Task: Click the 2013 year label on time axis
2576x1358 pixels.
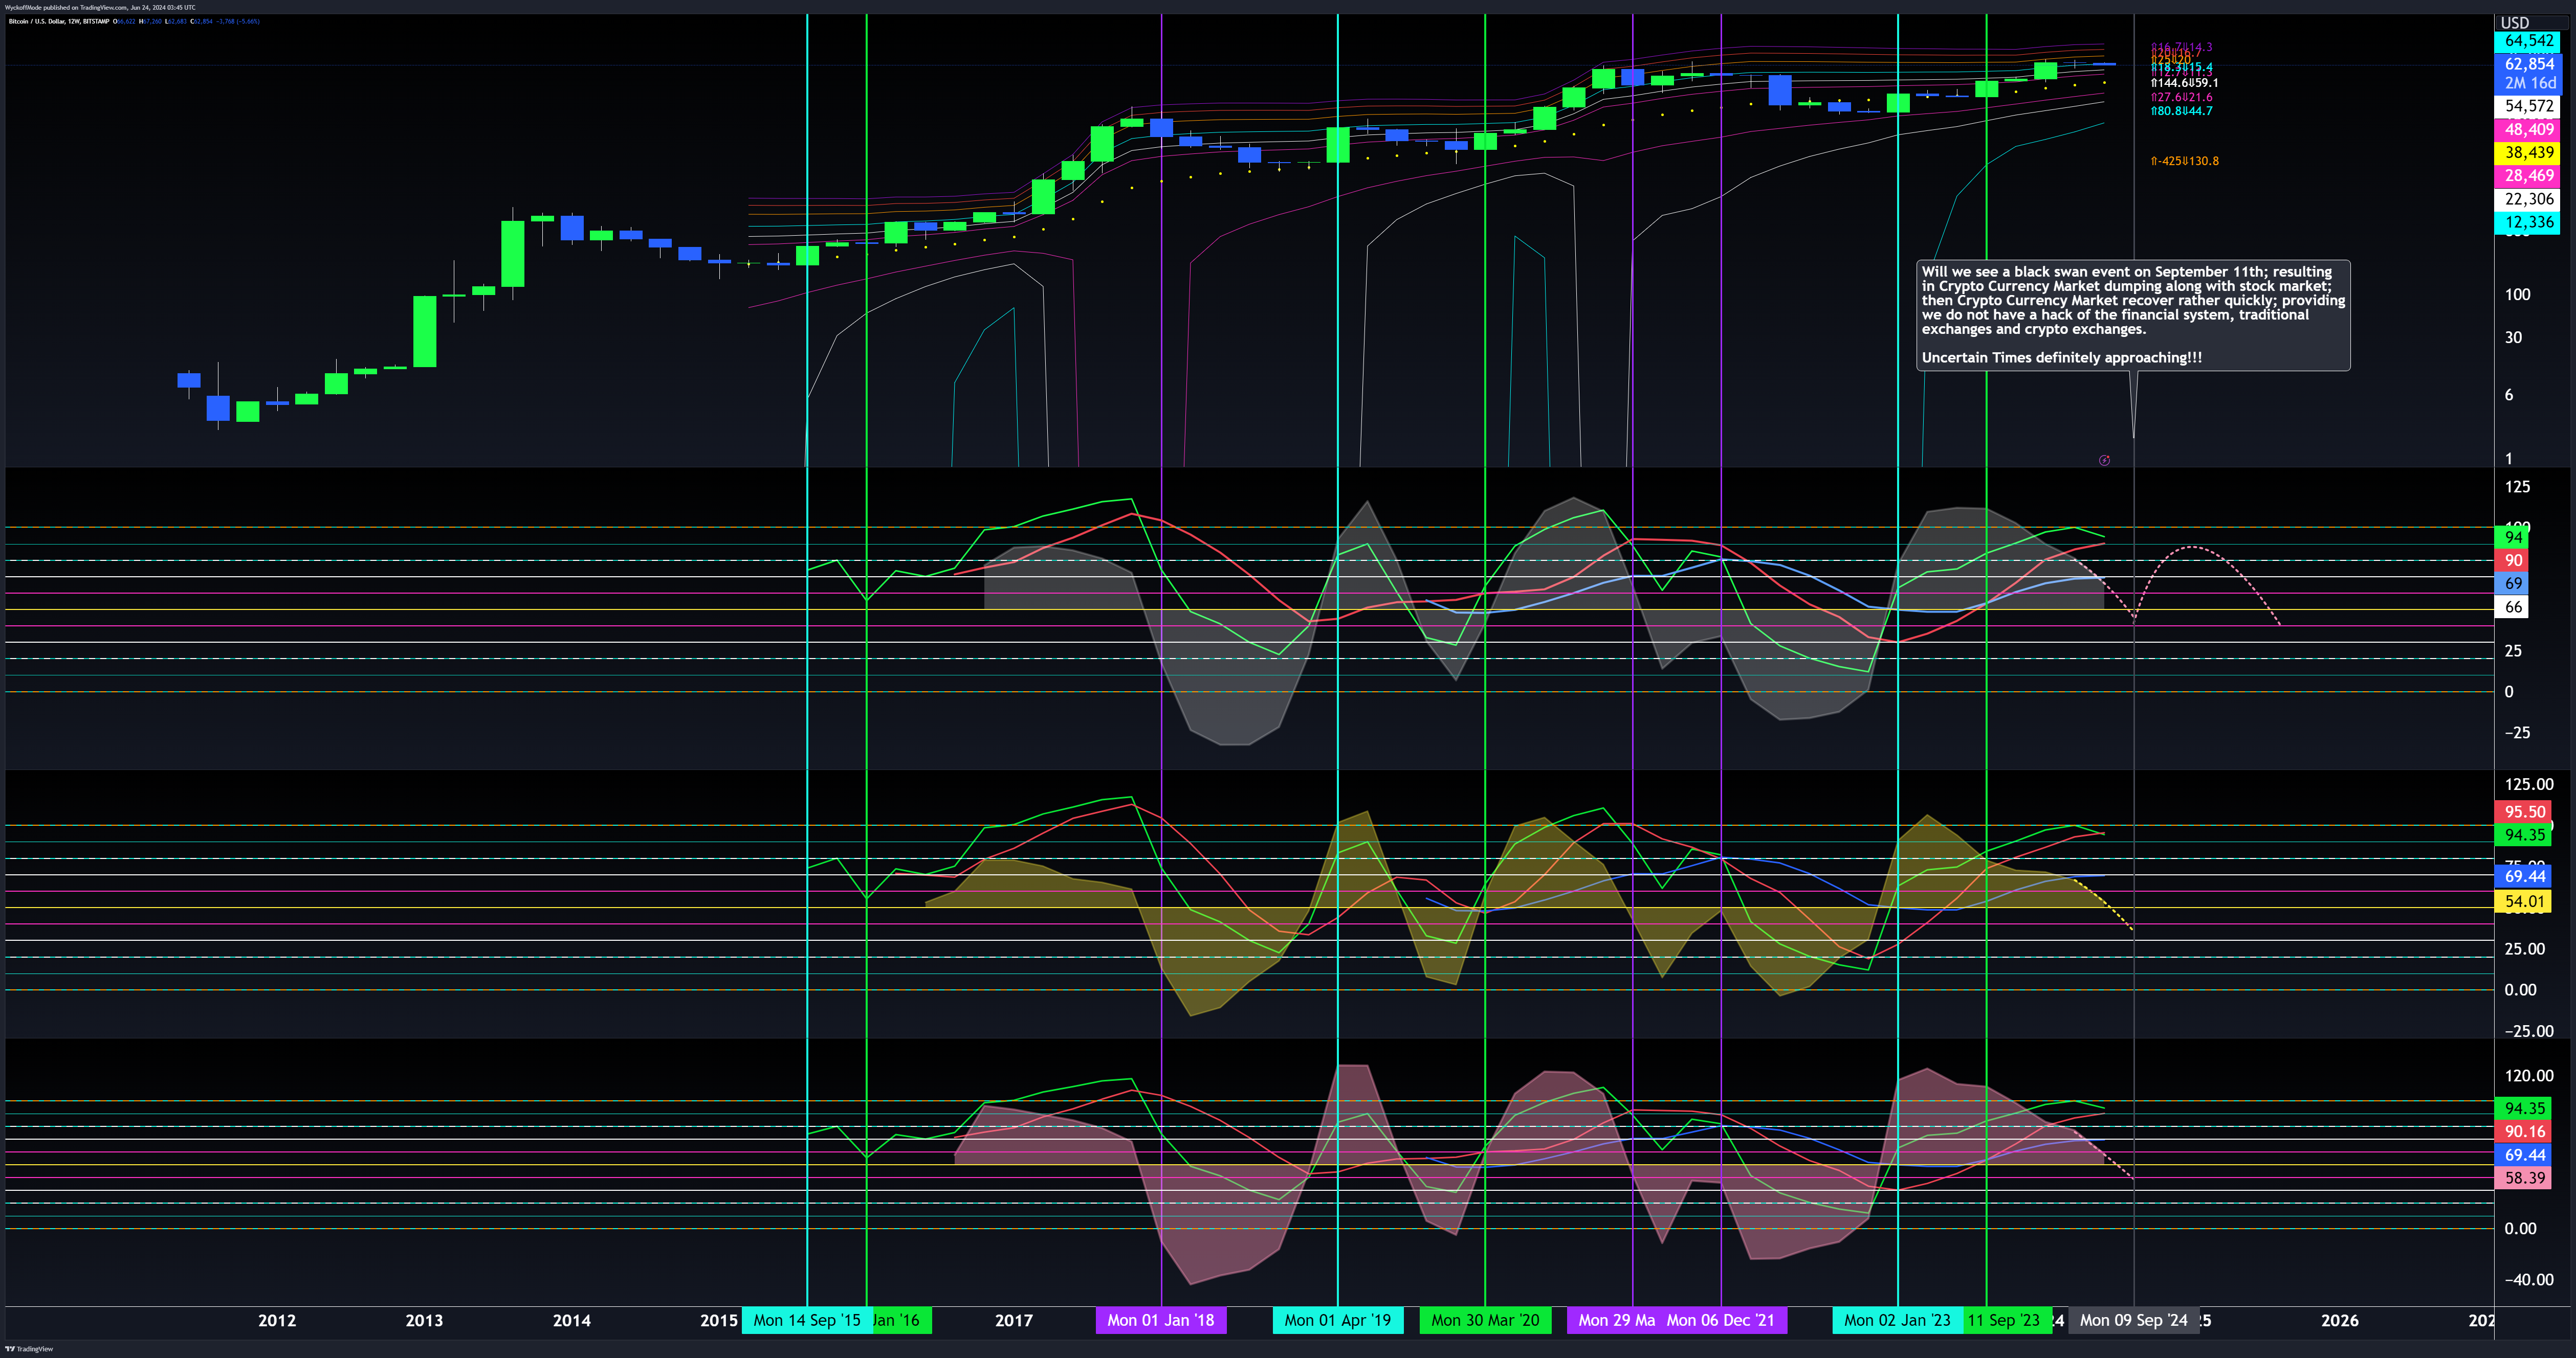Action: point(424,1320)
